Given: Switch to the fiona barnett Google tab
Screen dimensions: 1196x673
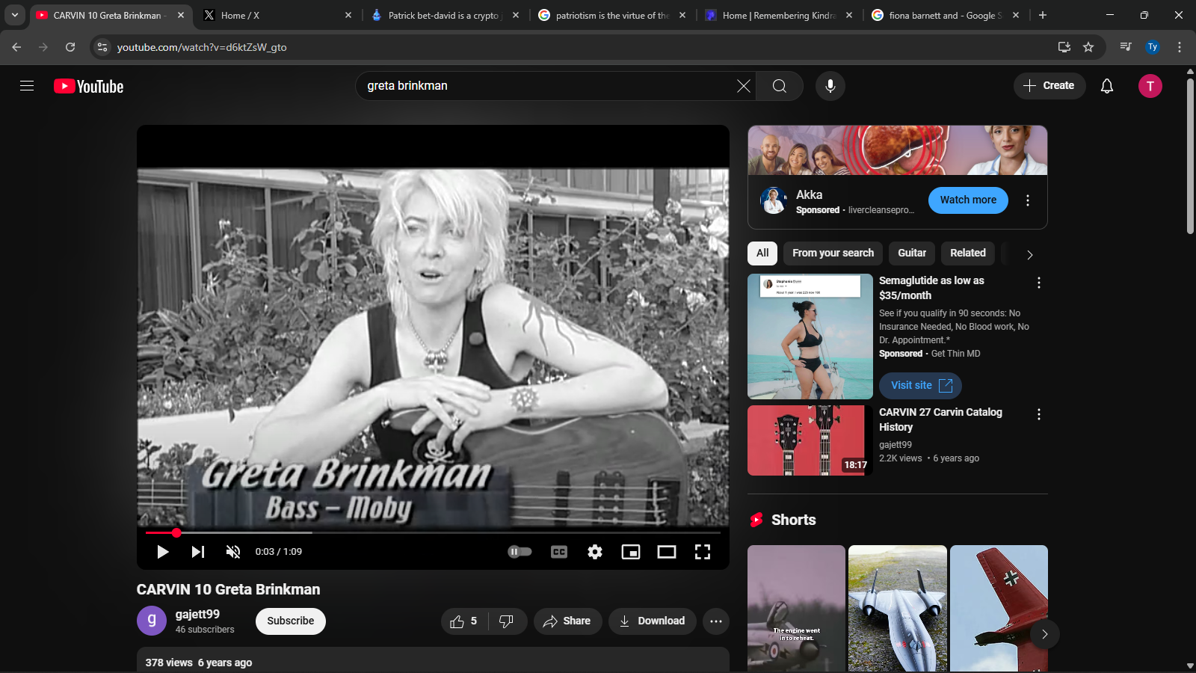Looking at the screenshot, I should coord(946,15).
